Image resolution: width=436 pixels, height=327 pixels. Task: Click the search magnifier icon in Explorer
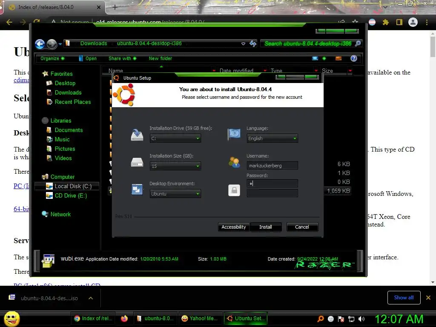[358, 43]
